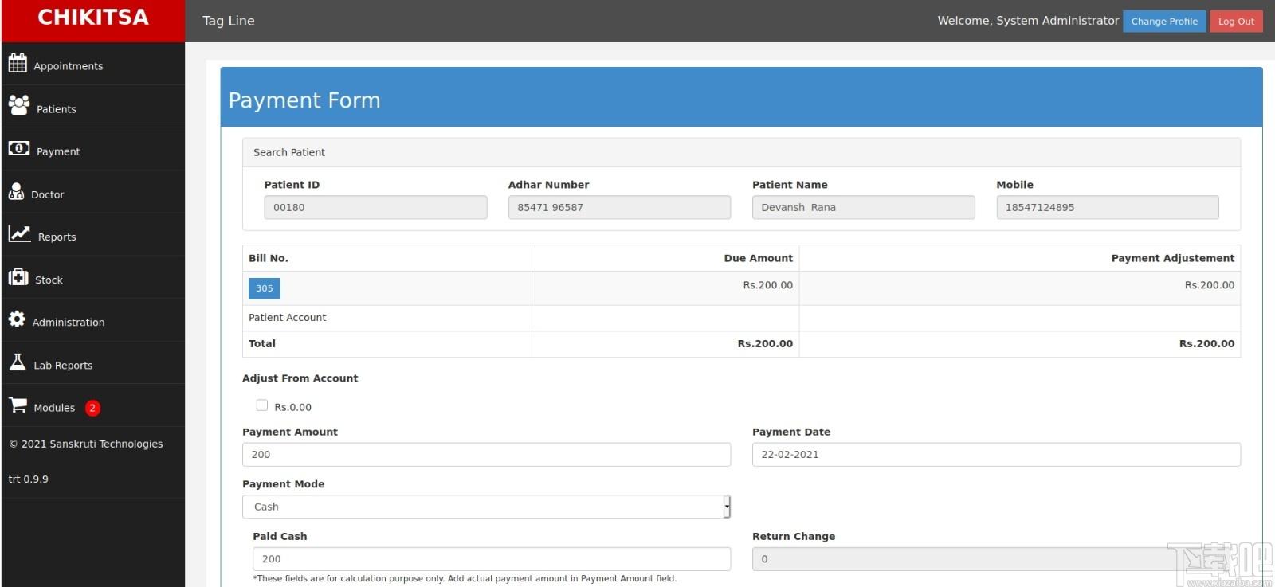Click the Reports line chart icon
1275x587 pixels.
[20, 233]
